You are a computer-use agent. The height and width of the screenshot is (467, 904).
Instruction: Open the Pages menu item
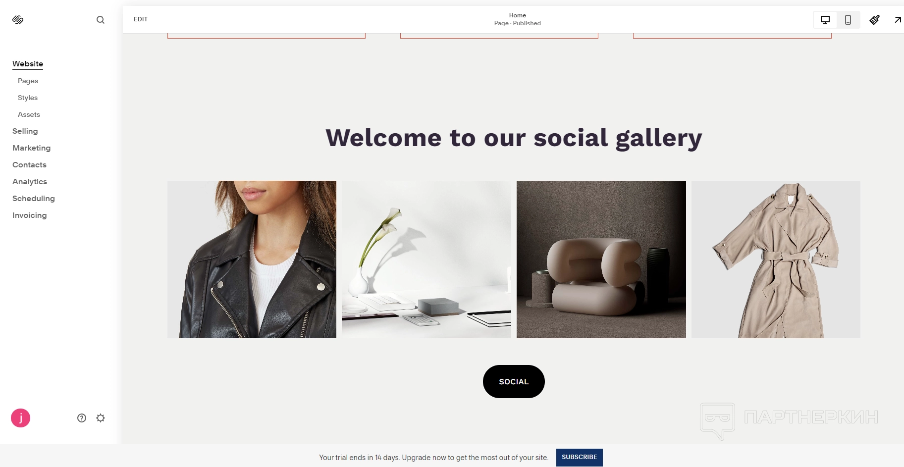pyautogui.click(x=28, y=81)
